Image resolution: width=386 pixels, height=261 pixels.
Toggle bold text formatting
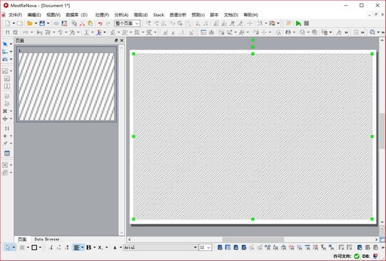[88, 248]
